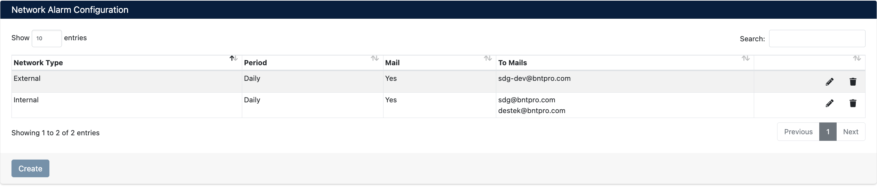
Task: Sort by To Mails column arrows
Action: (x=745, y=58)
